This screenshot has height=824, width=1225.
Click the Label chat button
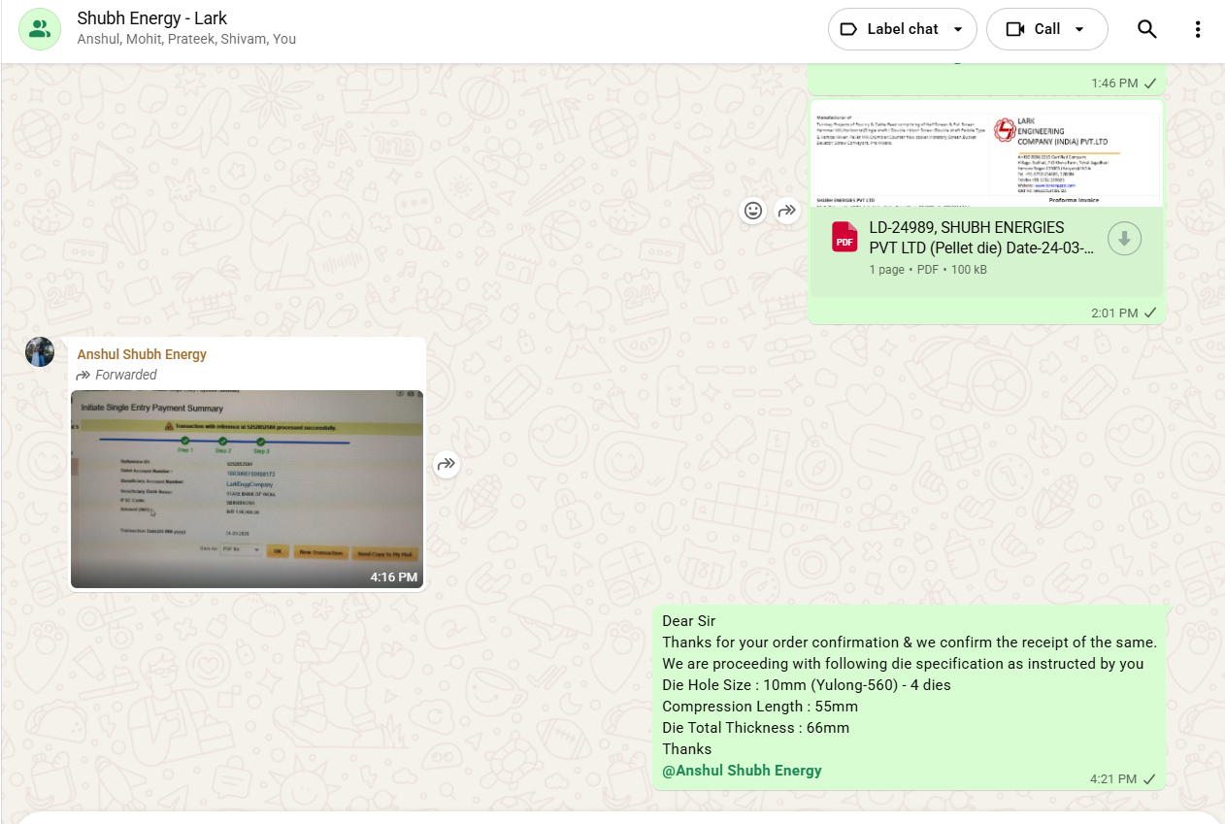click(889, 29)
